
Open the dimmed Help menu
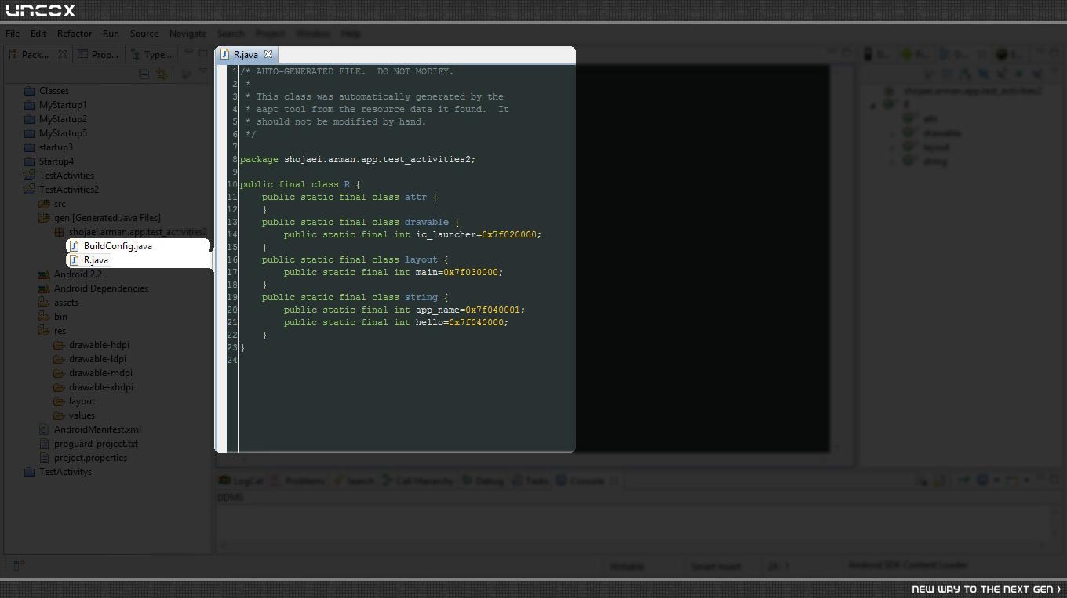pyautogui.click(x=351, y=34)
